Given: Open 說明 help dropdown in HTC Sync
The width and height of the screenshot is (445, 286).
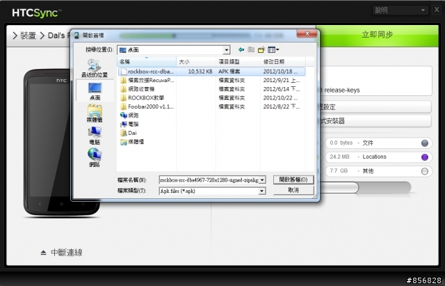Looking at the screenshot, I should point(400,10).
